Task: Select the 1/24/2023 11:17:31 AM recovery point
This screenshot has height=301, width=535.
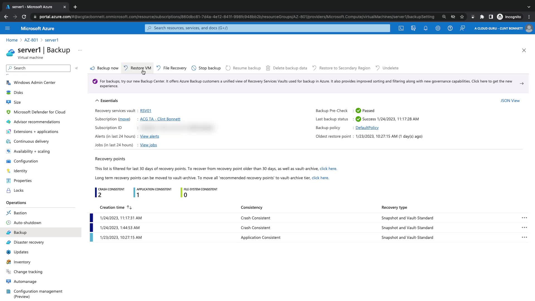Action: [x=121, y=218]
